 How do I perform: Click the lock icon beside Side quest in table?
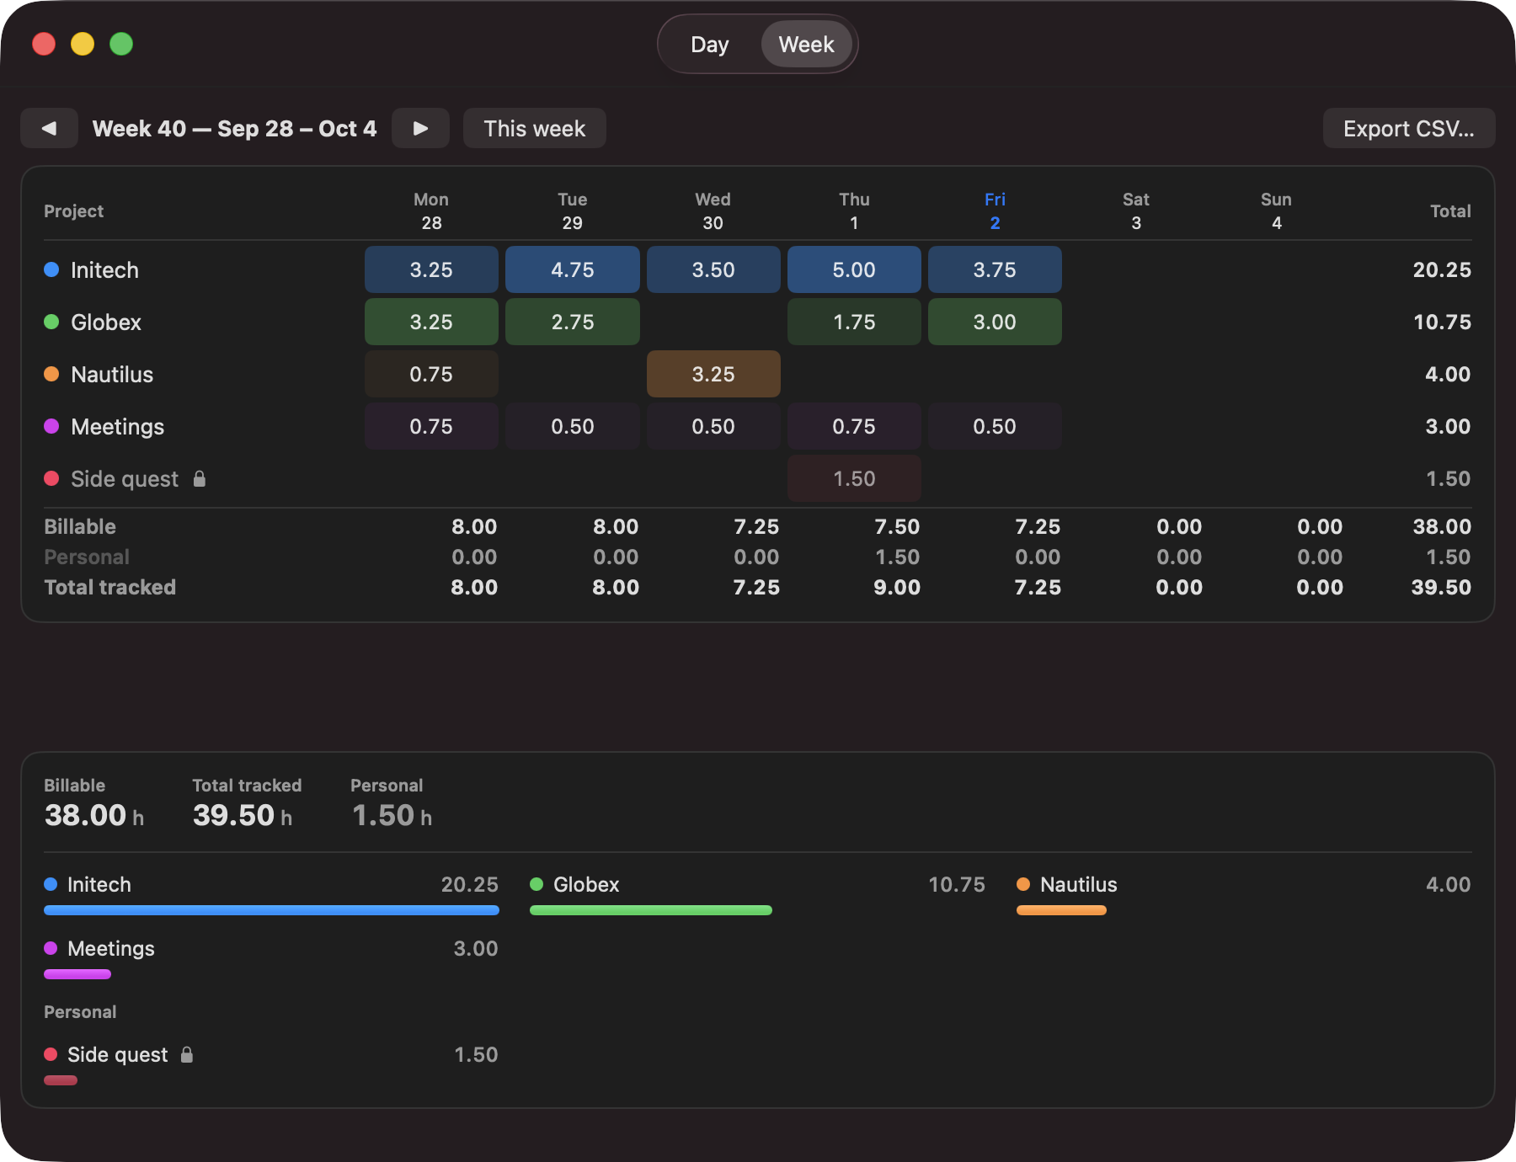click(200, 479)
